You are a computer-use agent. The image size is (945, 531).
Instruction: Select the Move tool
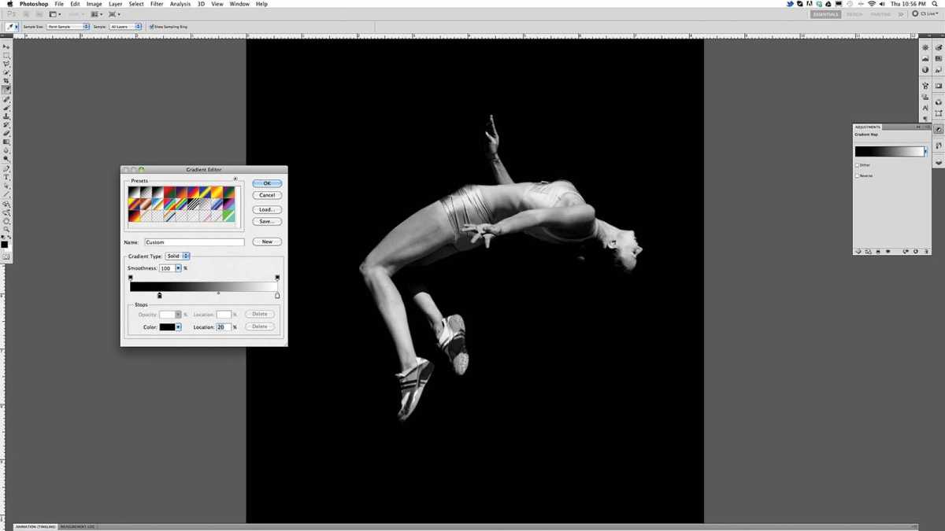[6, 46]
